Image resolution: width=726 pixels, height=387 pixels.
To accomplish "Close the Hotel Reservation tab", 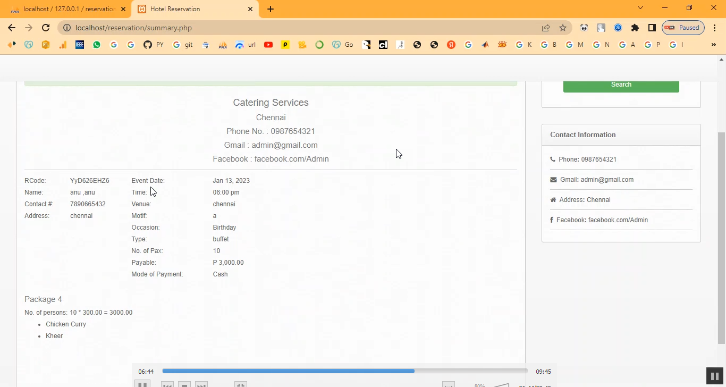I will 250,9.
